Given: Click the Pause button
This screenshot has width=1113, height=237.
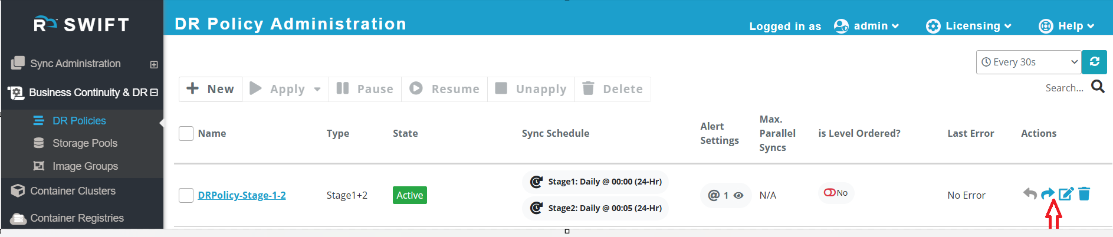Looking at the screenshot, I should click(x=365, y=89).
